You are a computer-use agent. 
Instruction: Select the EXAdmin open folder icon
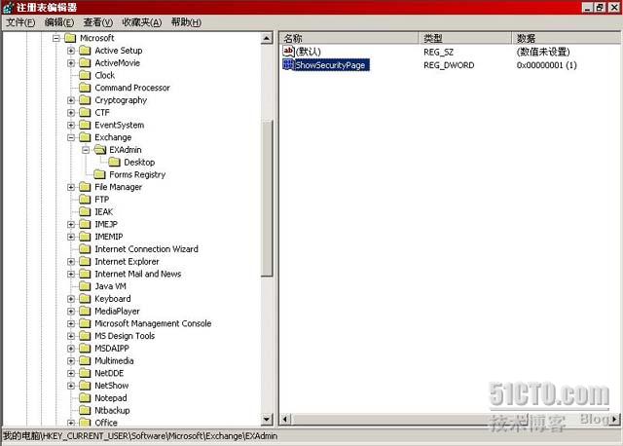click(100, 150)
